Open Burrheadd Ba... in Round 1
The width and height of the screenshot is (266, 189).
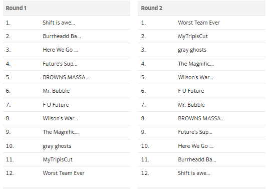(x=62, y=36)
